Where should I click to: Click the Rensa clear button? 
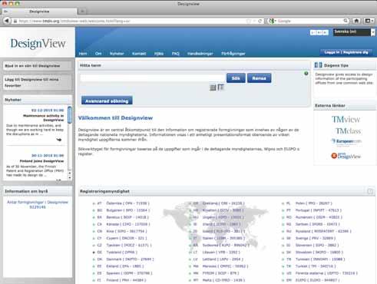[x=259, y=78]
